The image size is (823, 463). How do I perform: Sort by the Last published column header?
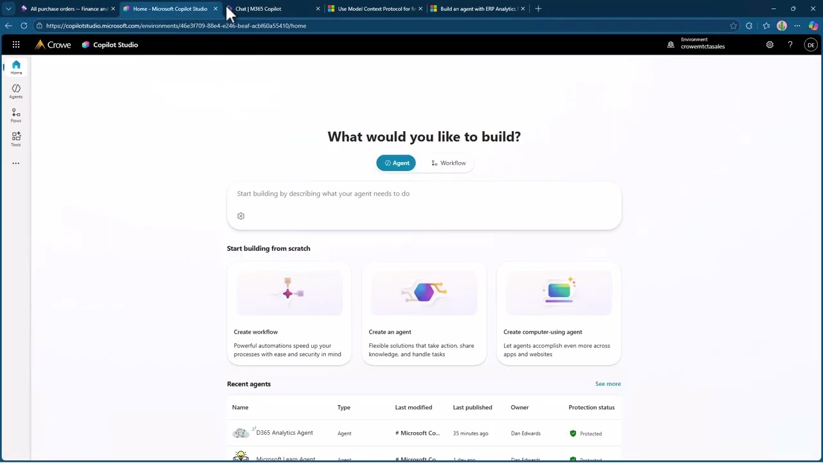coord(473,408)
